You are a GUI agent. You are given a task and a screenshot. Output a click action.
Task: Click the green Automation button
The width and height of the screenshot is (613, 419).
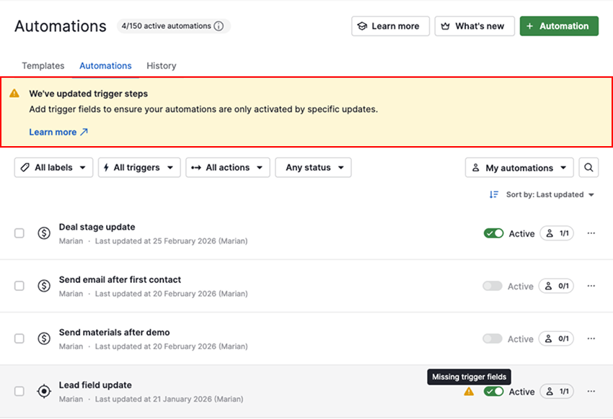click(559, 26)
